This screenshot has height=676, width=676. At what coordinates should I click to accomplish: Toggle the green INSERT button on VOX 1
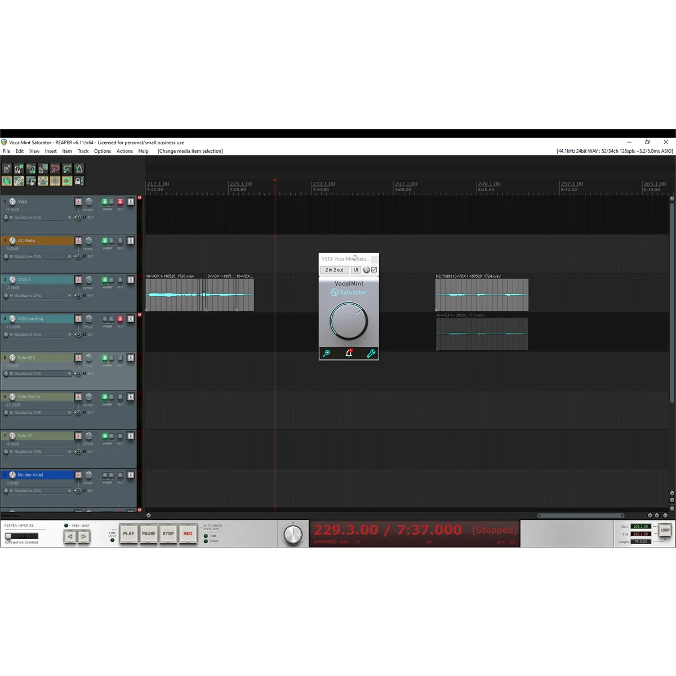(x=105, y=280)
